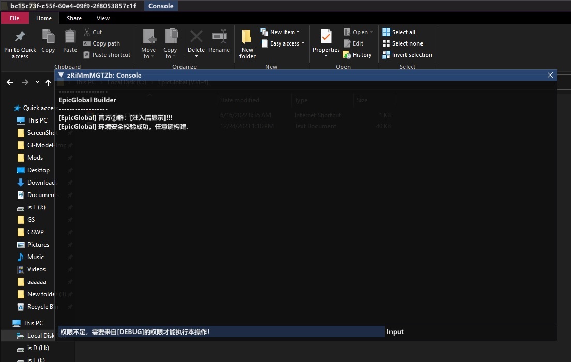571x362 pixels.
Task: Click the Move to icon
Action: [148, 36]
